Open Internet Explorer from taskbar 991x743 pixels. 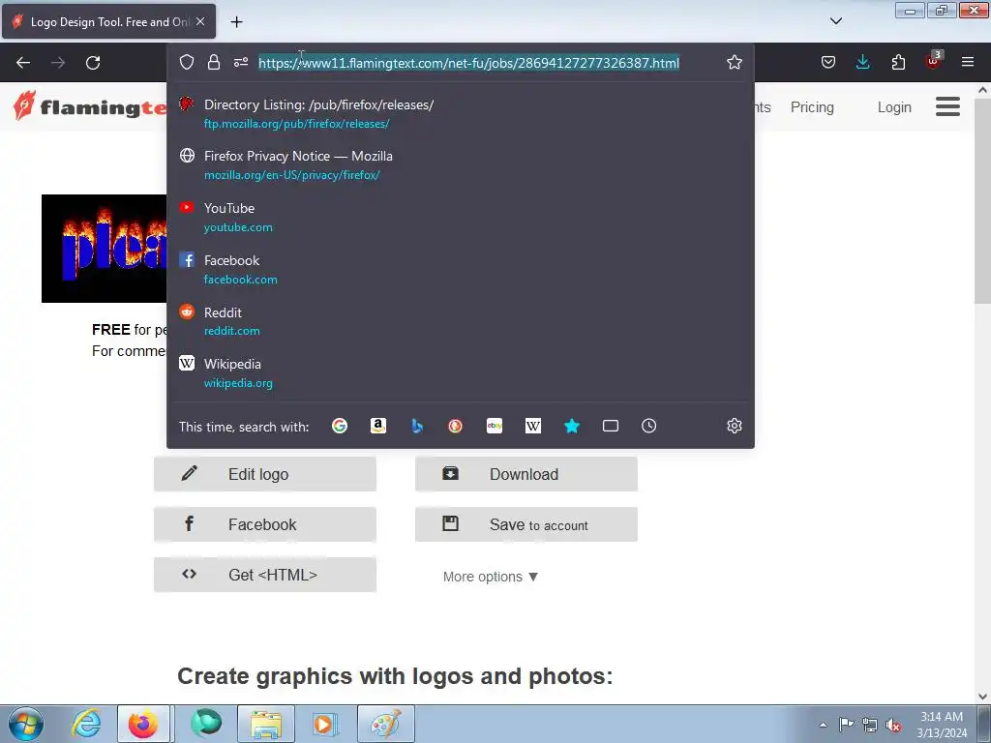pos(85,724)
